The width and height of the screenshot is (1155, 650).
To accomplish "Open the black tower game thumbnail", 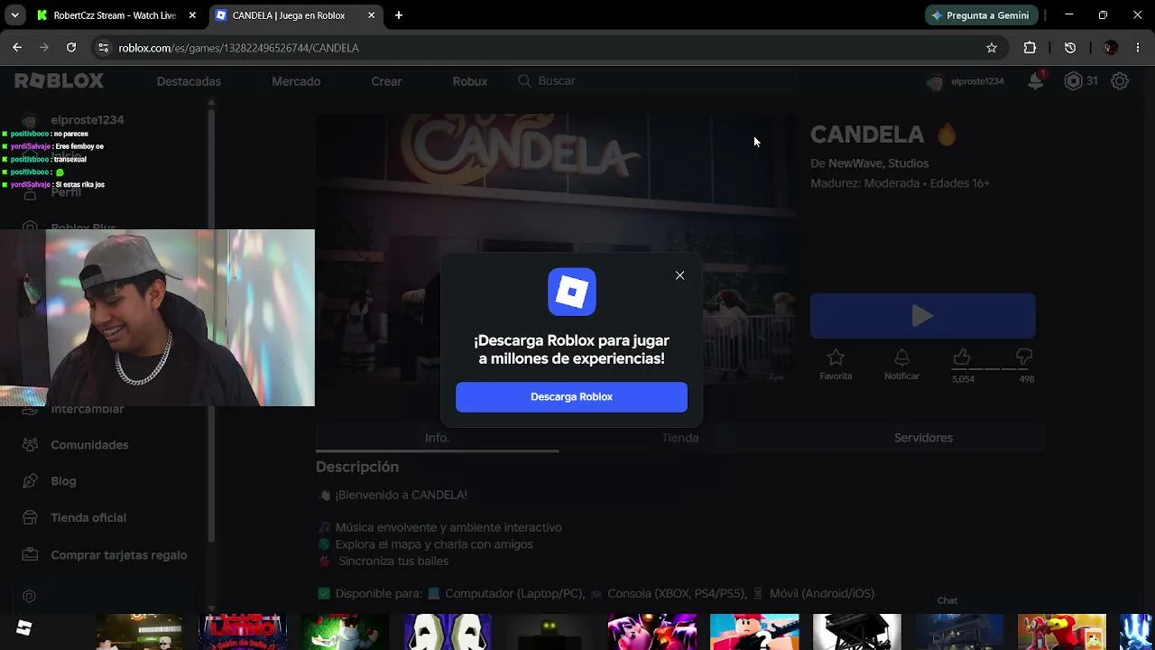I will click(x=857, y=632).
